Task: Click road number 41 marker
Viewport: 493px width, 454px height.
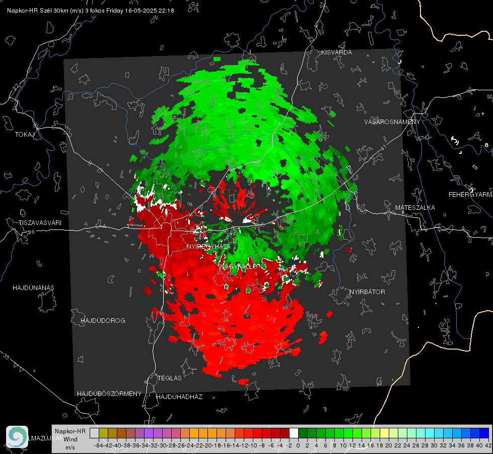Action: tap(383, 147)
